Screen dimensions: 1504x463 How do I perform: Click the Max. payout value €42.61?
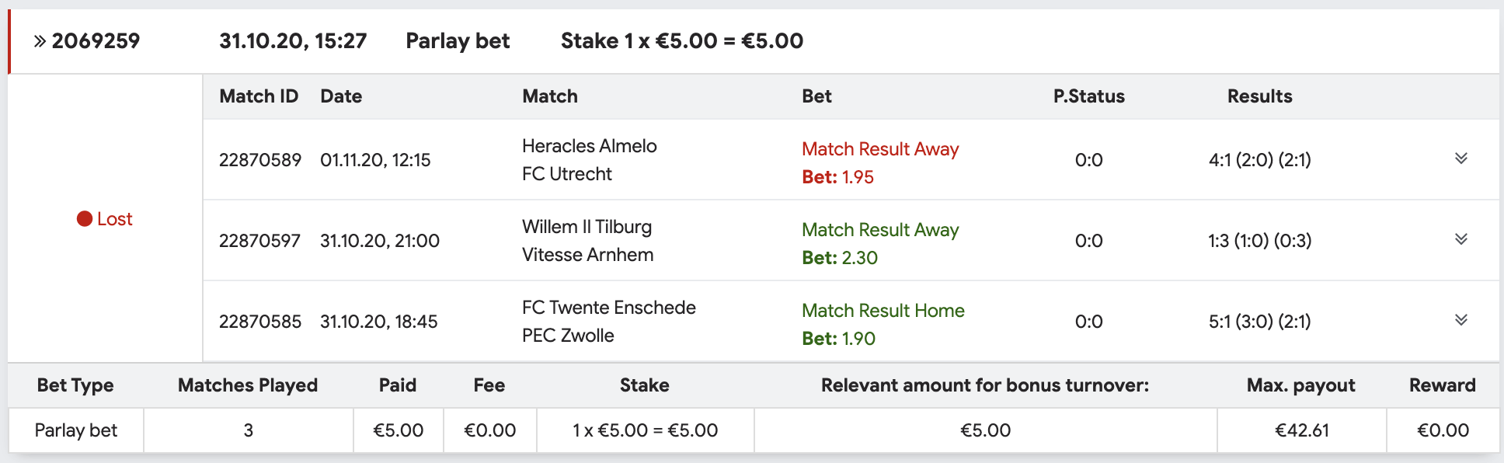tap(1301, 430)
